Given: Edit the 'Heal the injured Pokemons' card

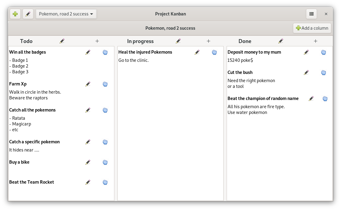Looking at the screenshot, I should [x=197, y=52].
